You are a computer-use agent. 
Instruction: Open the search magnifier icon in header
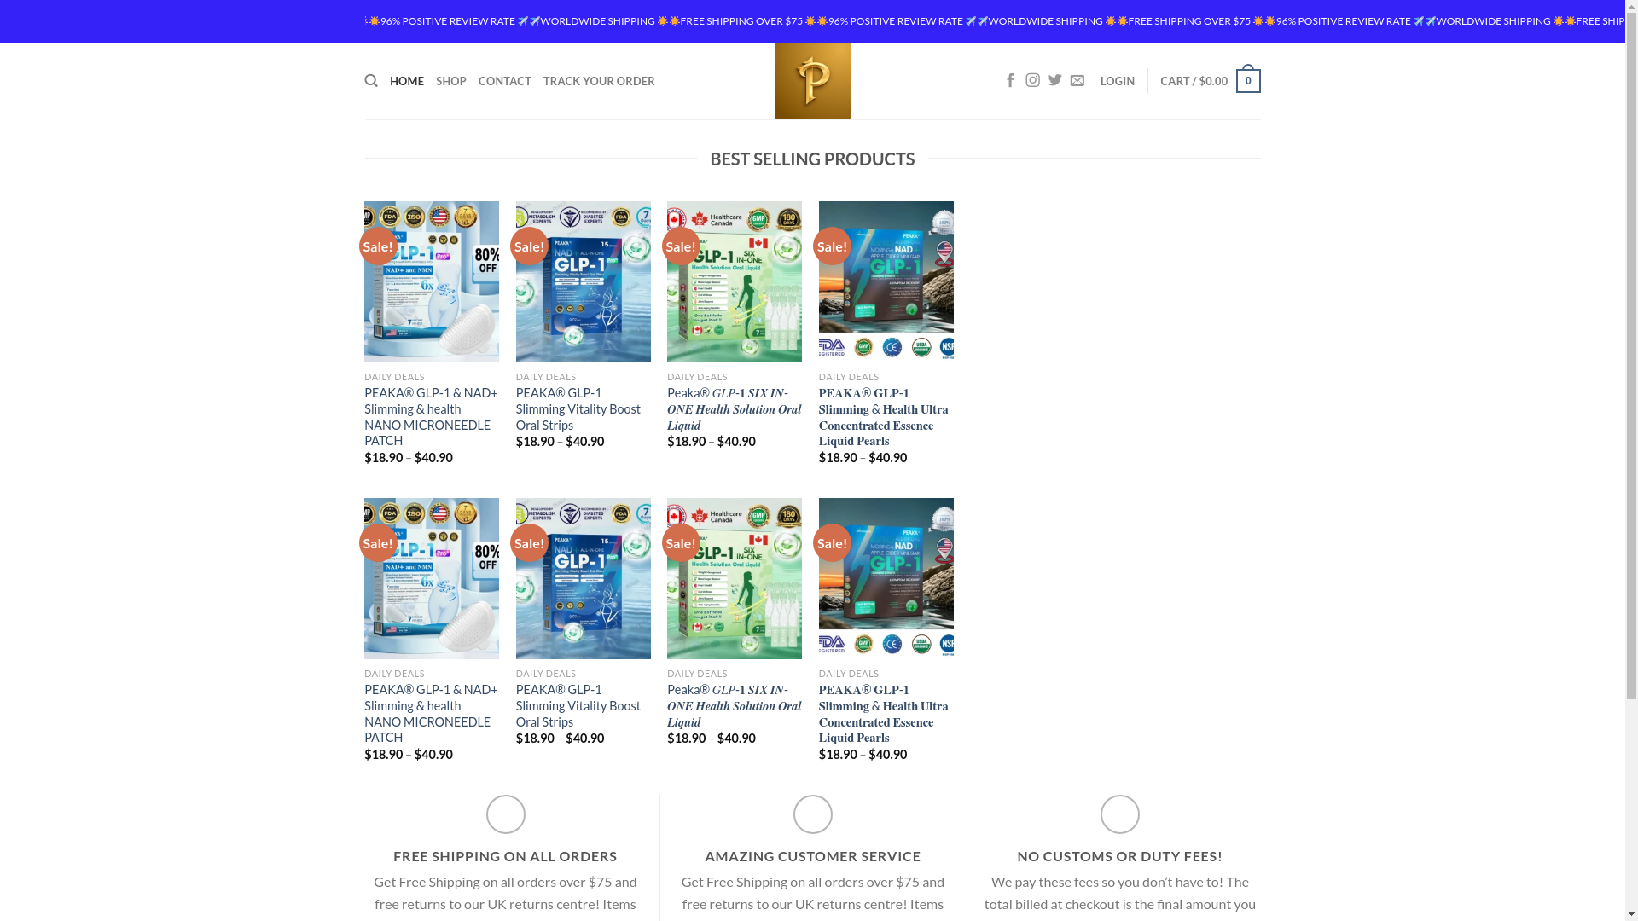[x=371, y=81]
